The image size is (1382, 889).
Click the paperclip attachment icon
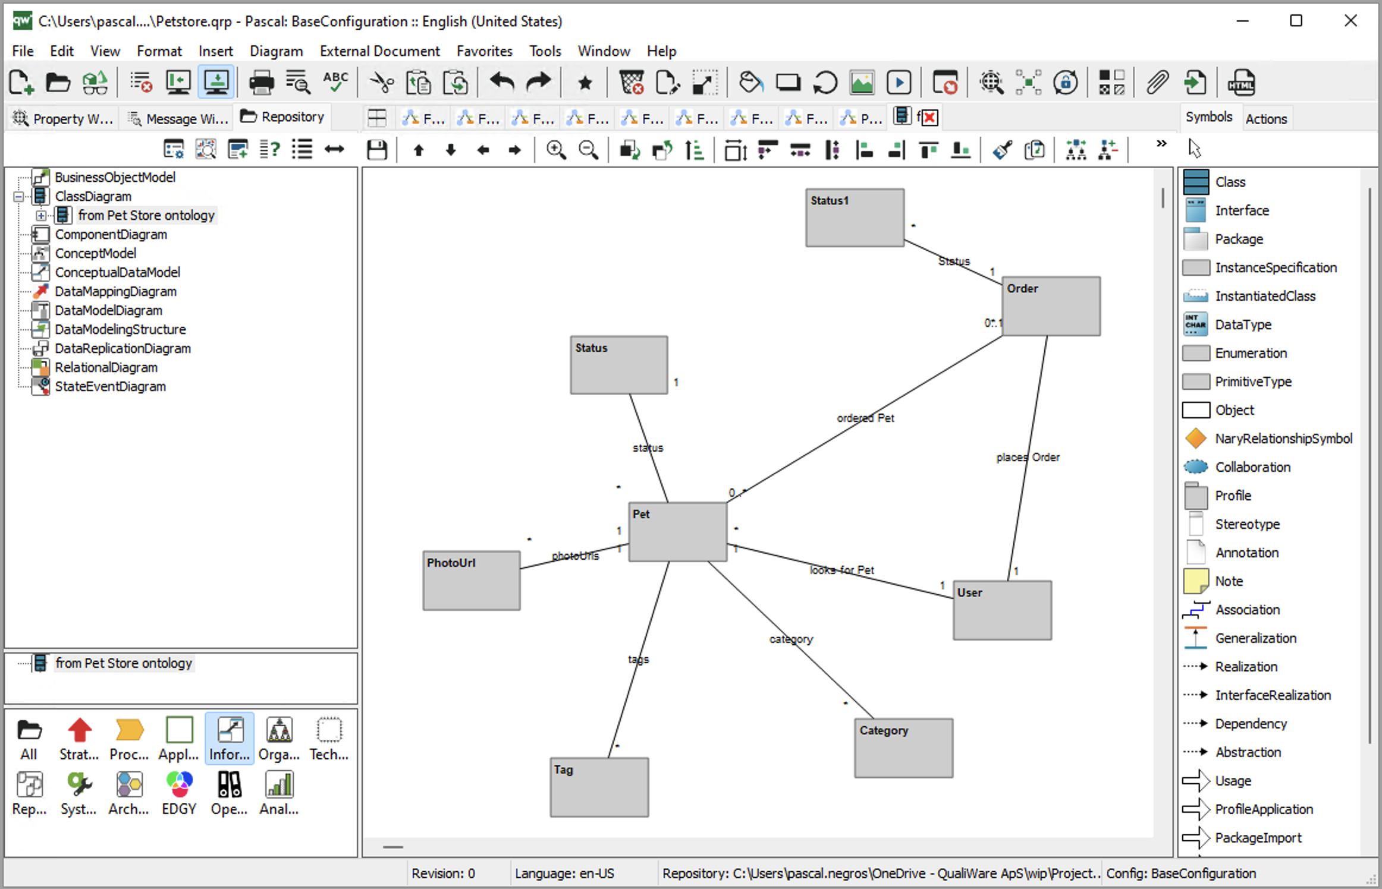(x=1158, y=83)
